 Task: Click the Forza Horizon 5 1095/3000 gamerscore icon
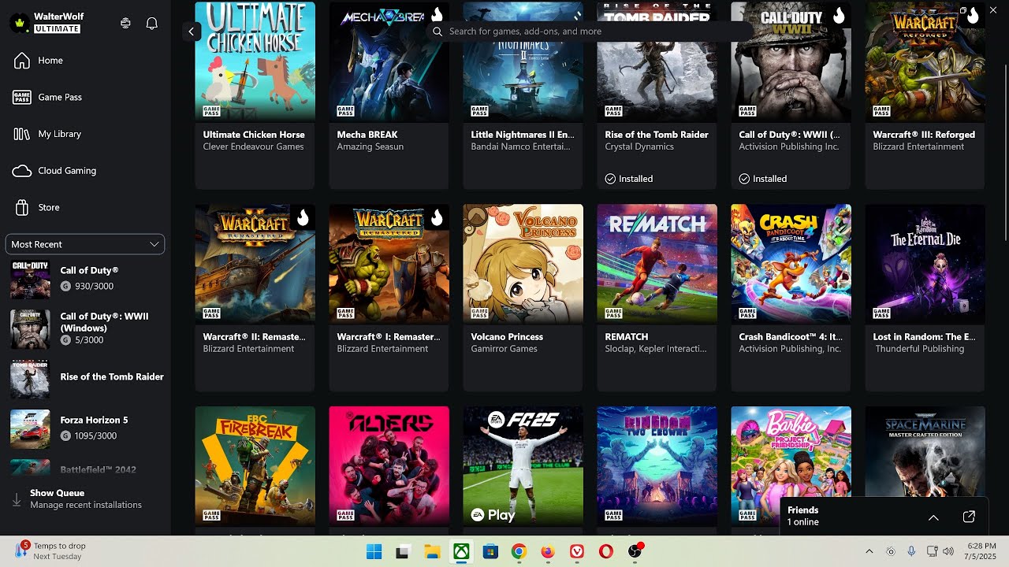65,435
